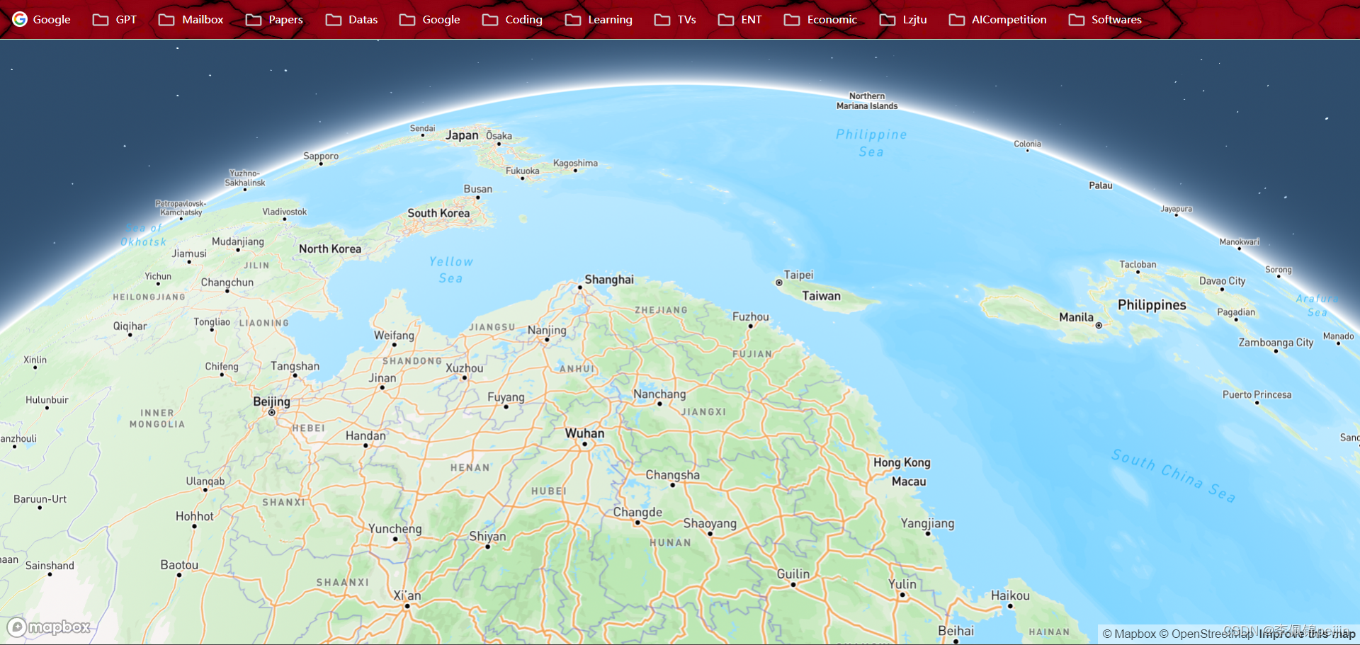Open the ENT bookmarks folder

tap(740, 20)
